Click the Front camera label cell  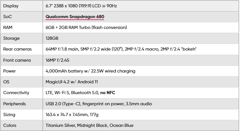point(17,60)
